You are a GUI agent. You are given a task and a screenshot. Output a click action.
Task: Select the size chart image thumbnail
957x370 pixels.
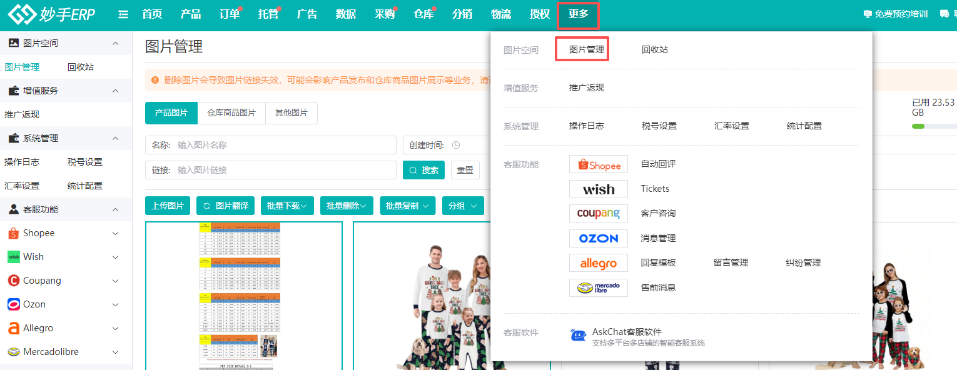tap(244, 296)
